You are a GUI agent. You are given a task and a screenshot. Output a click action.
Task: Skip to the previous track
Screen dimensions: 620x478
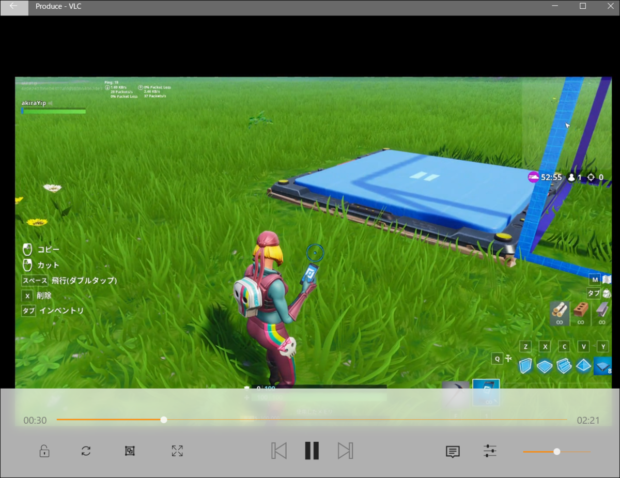click(279, 451)
